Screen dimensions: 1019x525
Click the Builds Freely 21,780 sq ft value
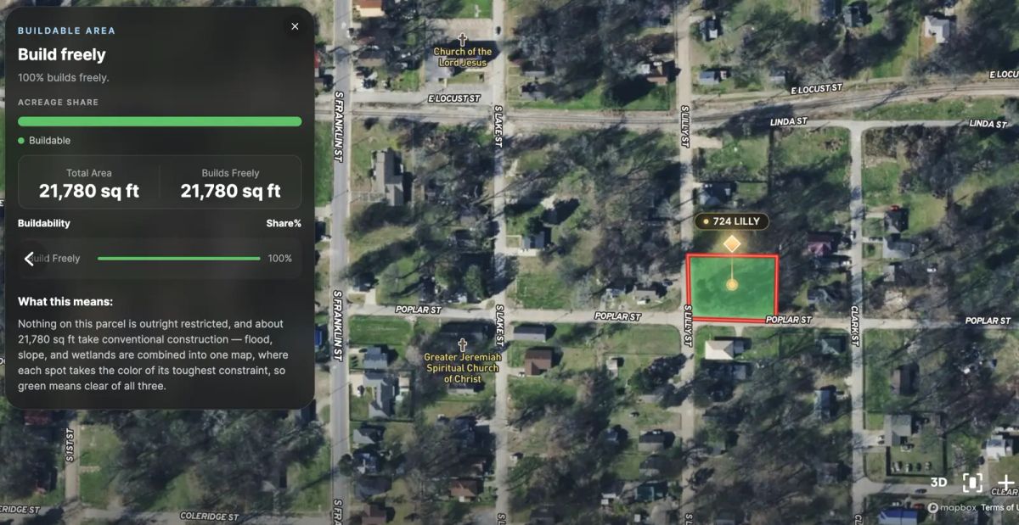coord(230,191)
